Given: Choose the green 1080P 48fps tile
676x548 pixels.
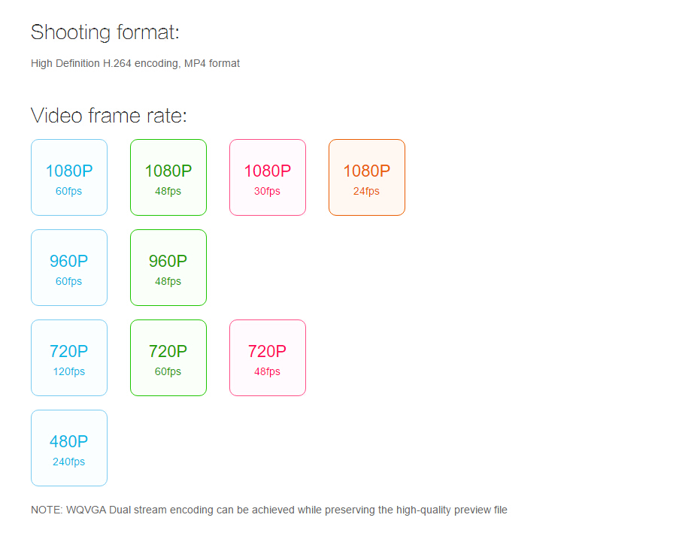Looking at the screenshot, I should 168,177.
